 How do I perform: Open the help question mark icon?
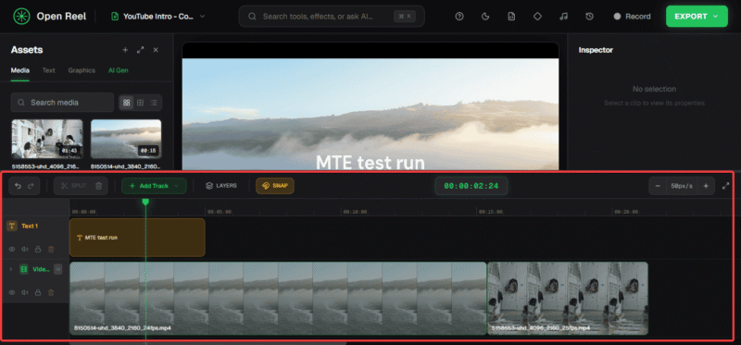click(458, 17)
